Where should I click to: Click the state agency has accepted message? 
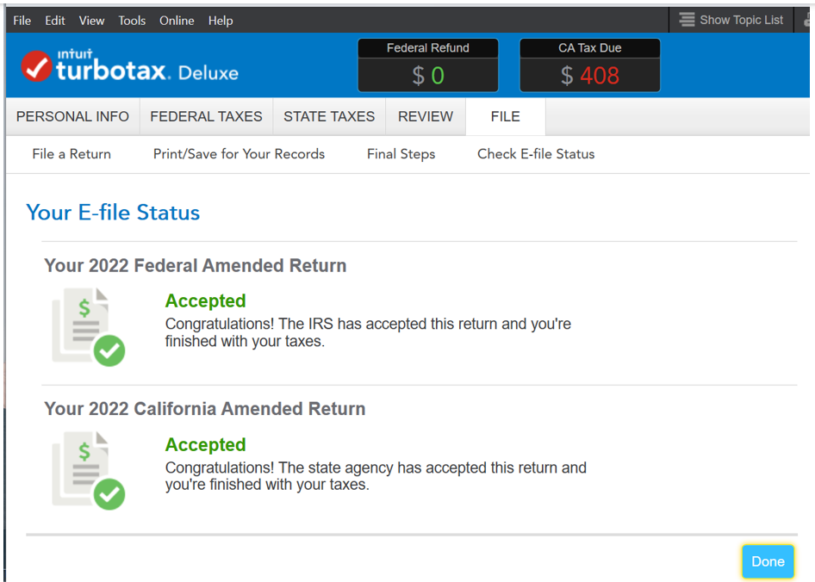[x=376, y=476]
